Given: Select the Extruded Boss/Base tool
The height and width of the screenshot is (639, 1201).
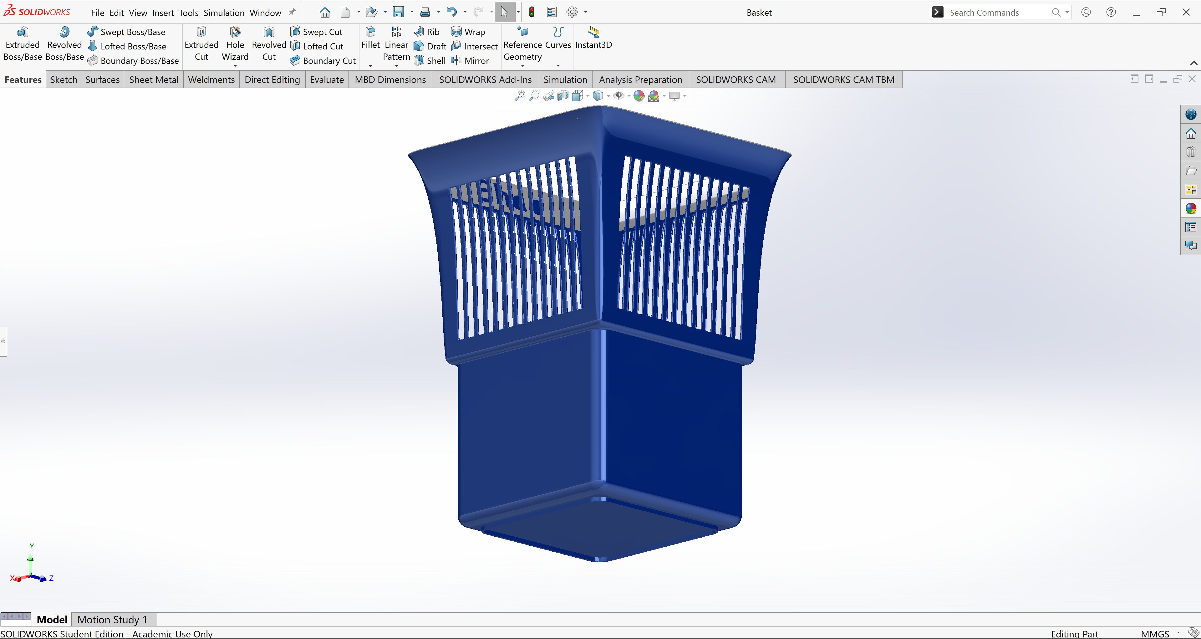Looking at the screenshot, I should (23, 44).
